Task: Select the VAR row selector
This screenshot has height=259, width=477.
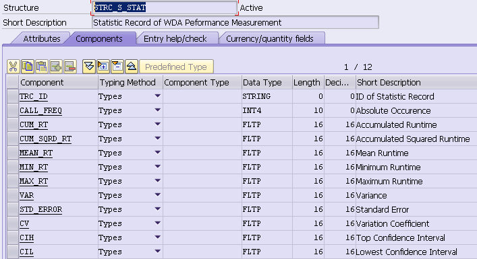Action: tap(12, 195)
